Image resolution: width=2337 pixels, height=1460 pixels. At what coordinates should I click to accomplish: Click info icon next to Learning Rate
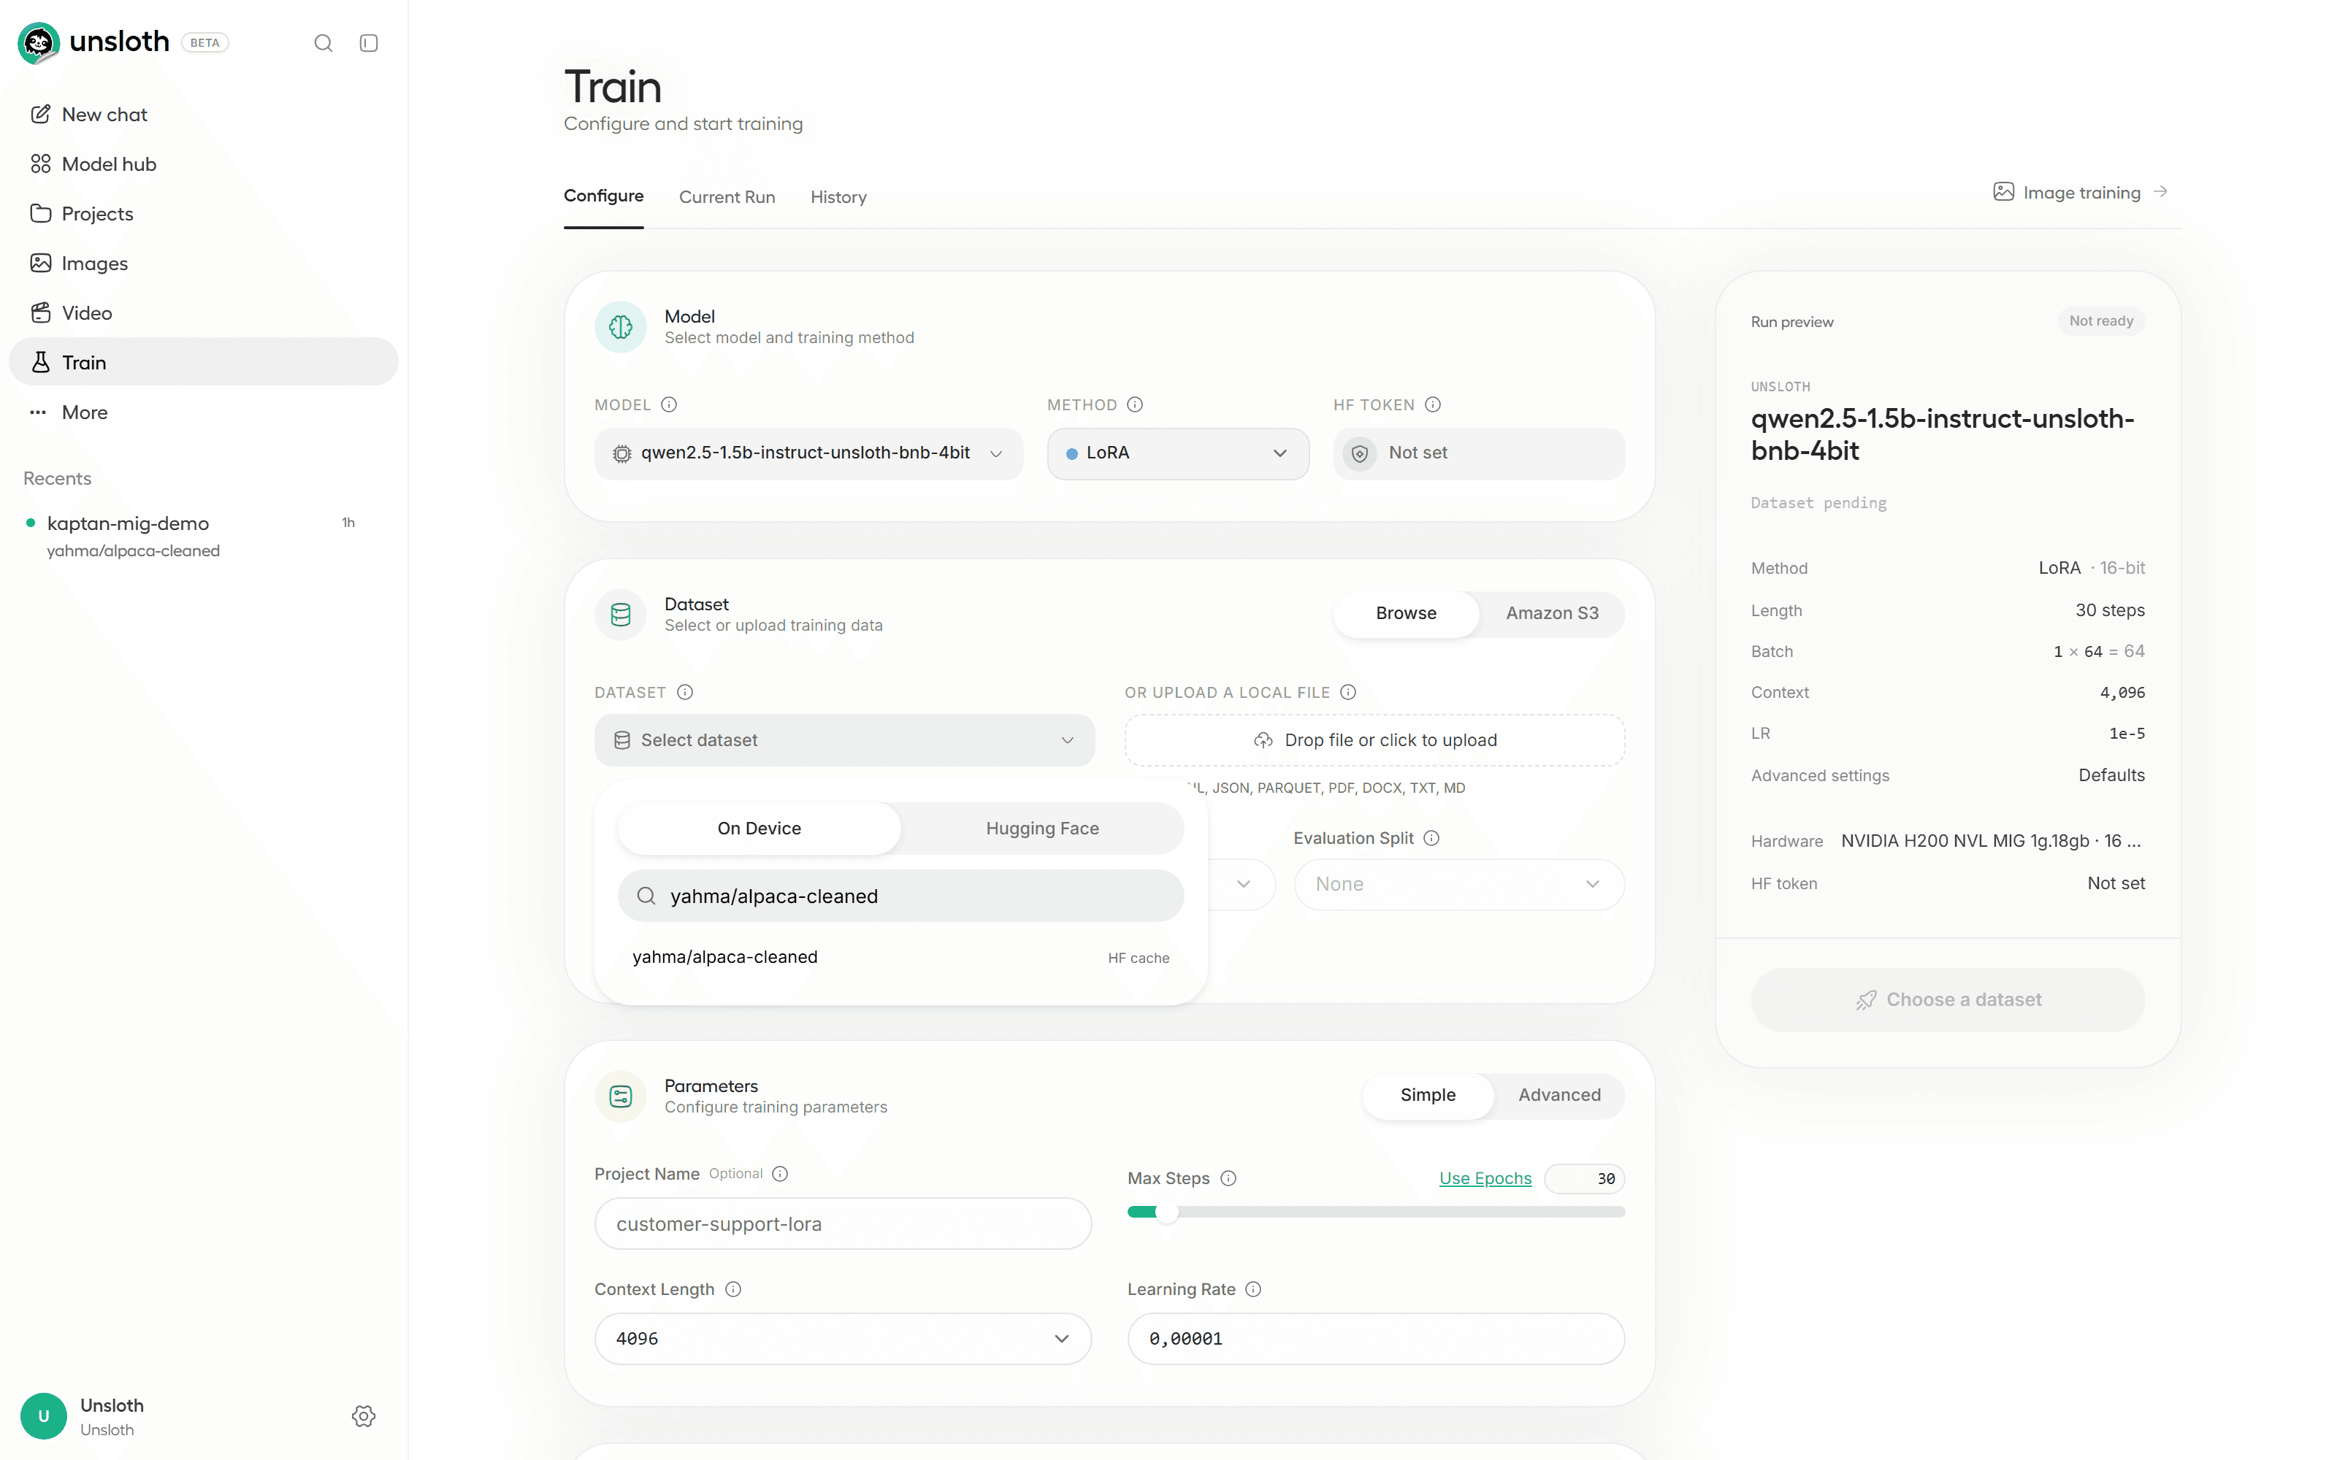(x=1253, y=1289)
